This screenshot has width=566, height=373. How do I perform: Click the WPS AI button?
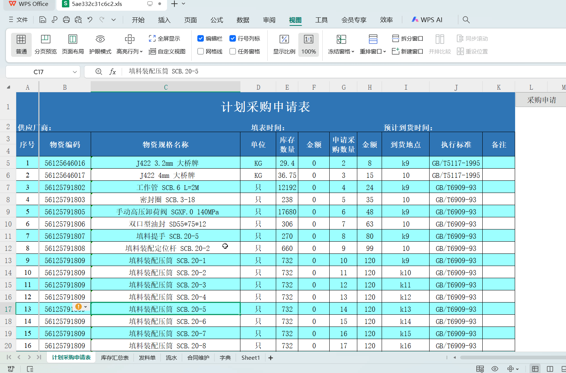pyautogui.click(x=427, y=19)
